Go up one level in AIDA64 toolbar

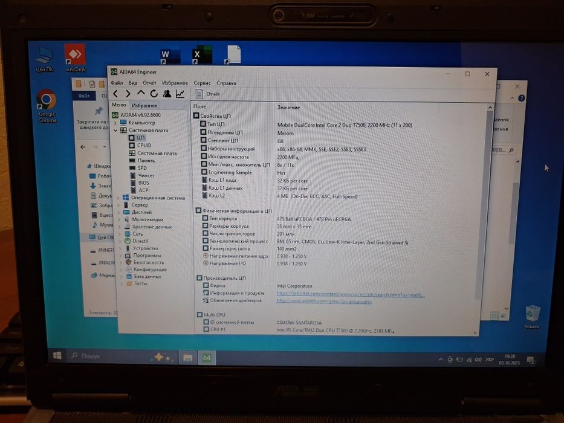tap(141, 93)
